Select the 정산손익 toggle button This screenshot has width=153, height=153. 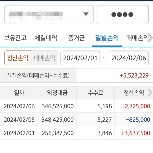tap(18, 58)
